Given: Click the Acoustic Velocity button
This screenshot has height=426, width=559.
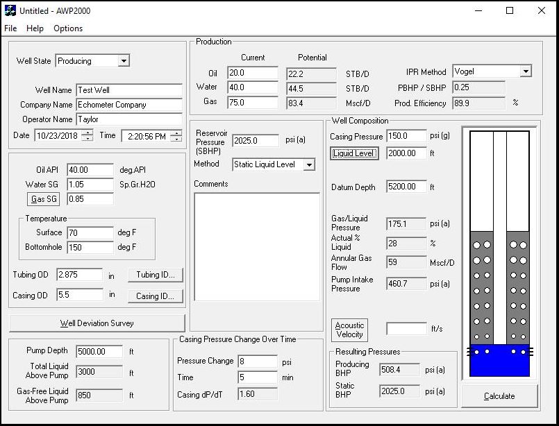Looking at the screenshot, I should coord(349,330).
